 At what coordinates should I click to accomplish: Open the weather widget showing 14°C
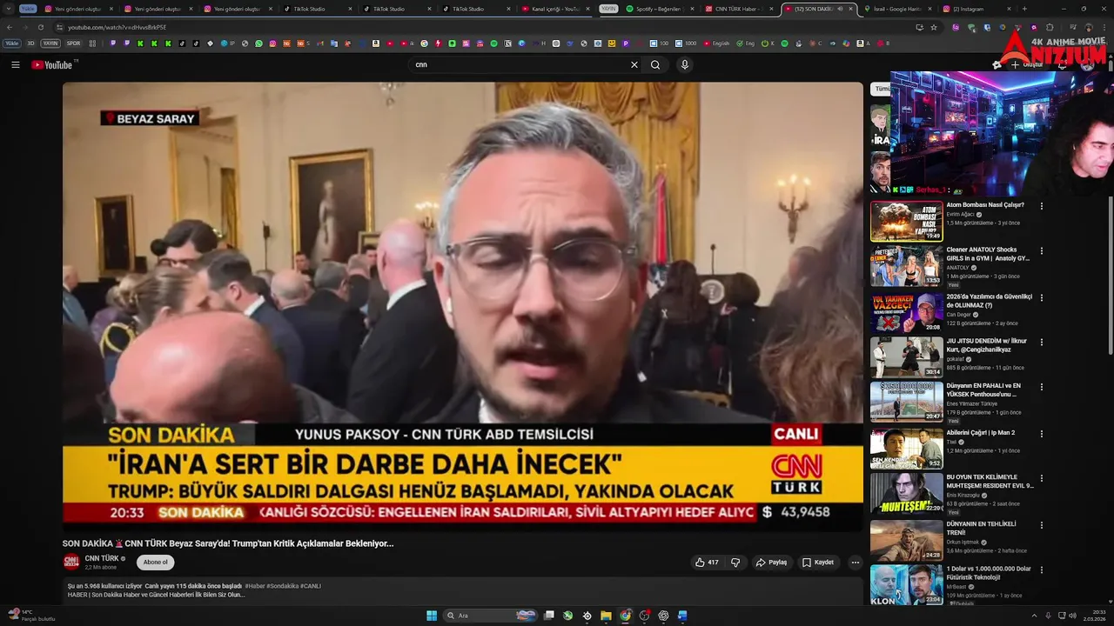pos(30,615)
